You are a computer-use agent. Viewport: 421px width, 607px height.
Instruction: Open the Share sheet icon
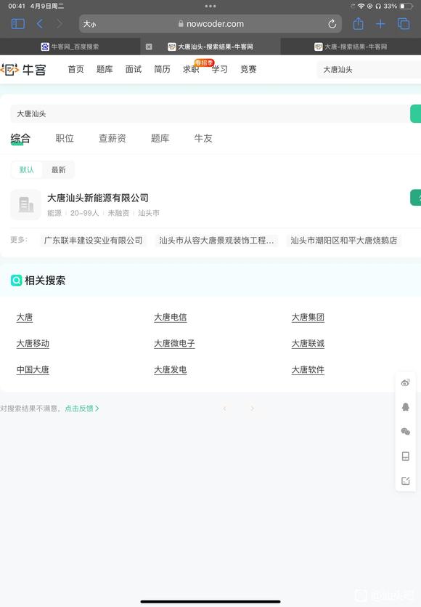pos(359,23)
